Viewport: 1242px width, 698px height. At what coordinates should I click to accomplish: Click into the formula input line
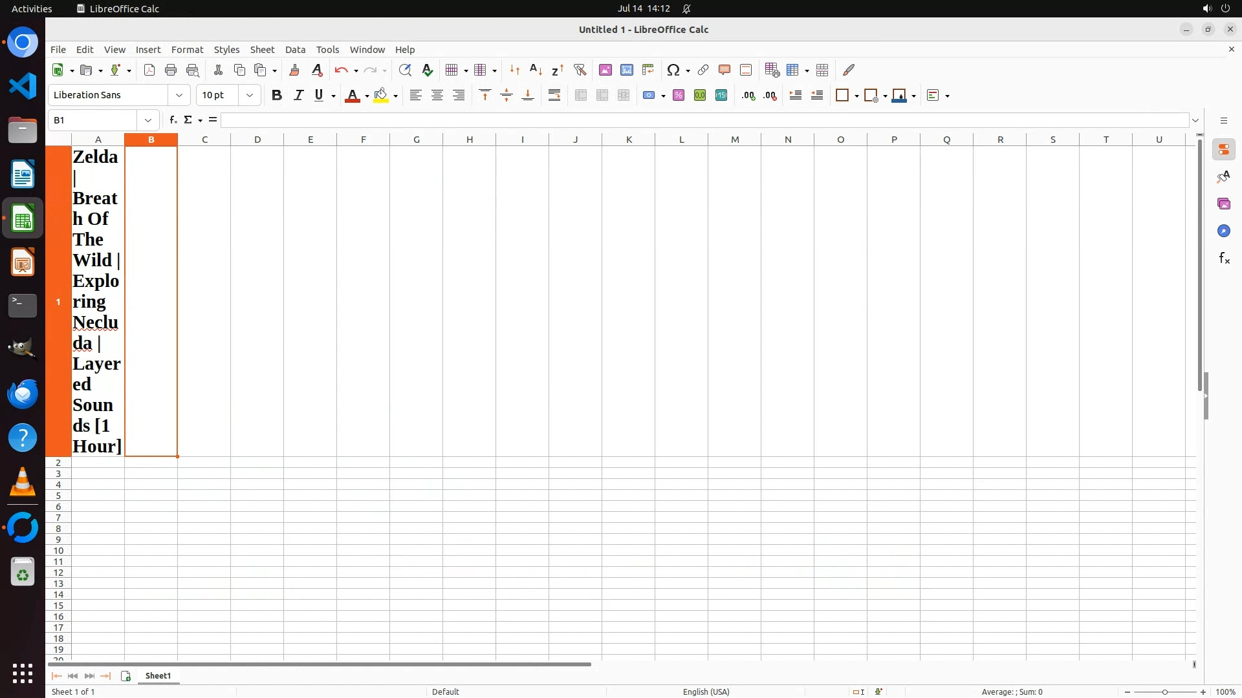(x=705, y=120)
